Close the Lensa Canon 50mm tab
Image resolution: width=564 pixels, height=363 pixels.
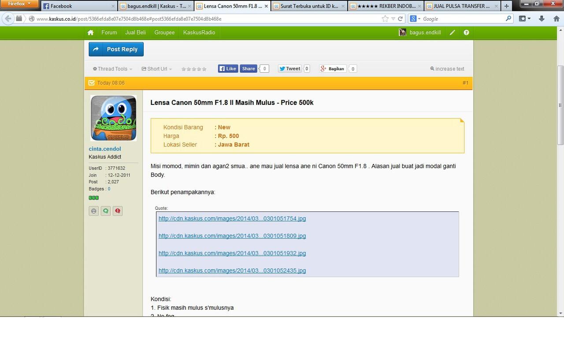266,6
